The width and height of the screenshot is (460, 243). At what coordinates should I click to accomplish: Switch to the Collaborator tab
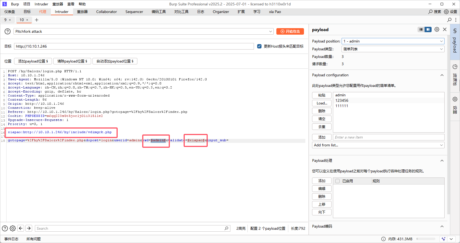[107, 12]
